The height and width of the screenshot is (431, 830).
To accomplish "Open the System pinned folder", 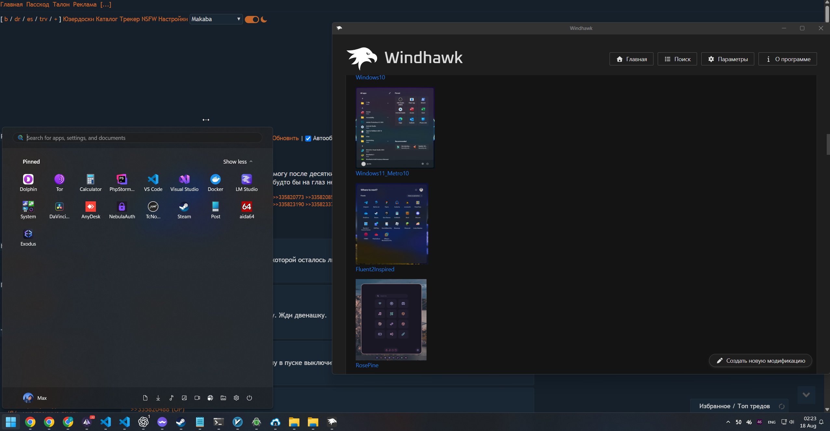I will [x=28, y=210].
